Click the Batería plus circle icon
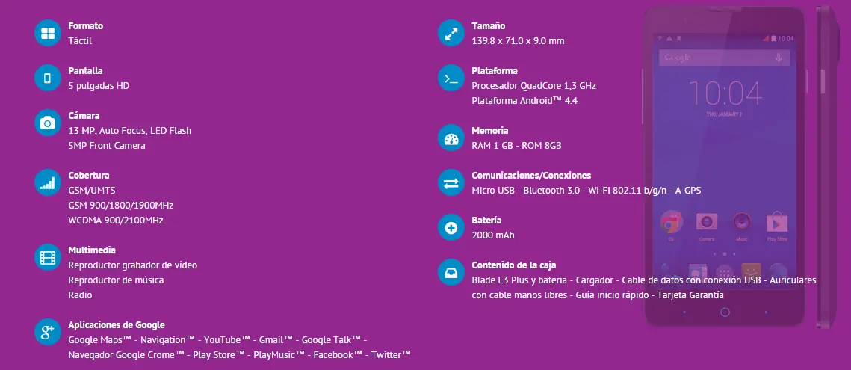 pos(451,228)
